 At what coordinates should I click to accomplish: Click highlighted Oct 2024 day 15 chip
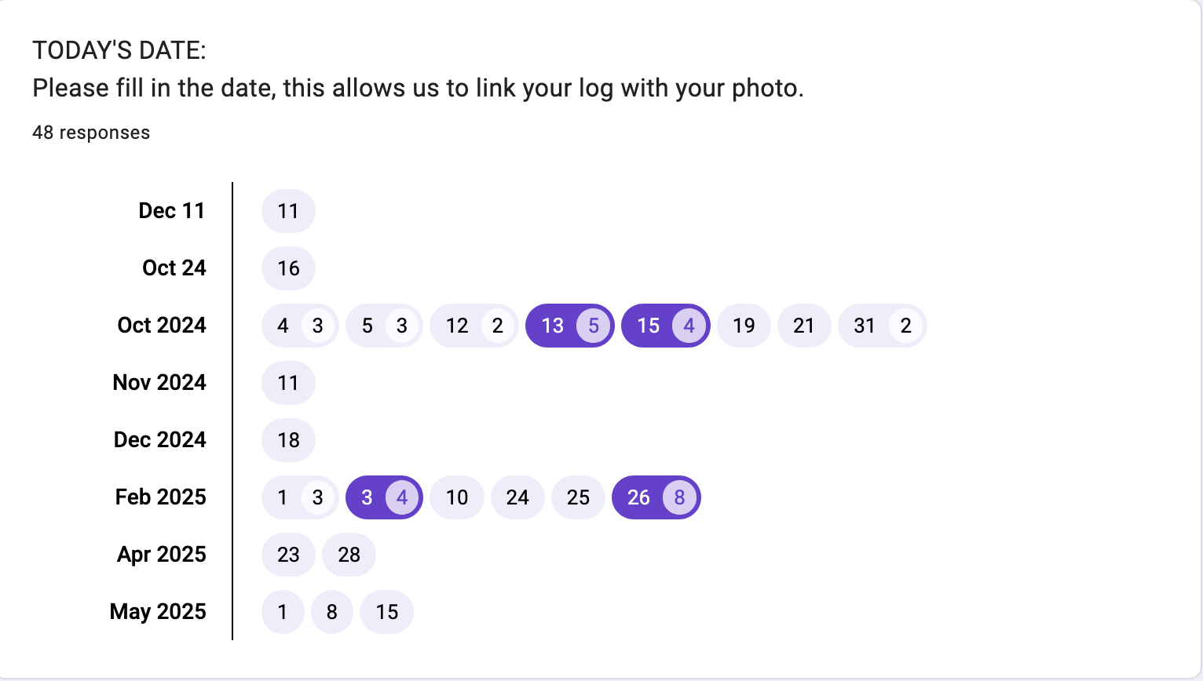(665, 326)
